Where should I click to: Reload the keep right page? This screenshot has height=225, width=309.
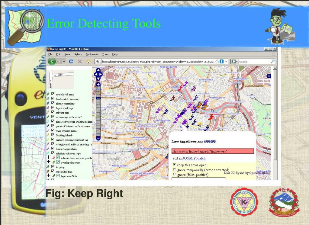click(x=71, y=62)
